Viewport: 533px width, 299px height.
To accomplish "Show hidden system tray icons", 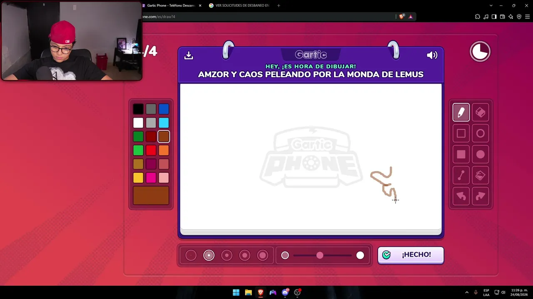I will 467,292.
